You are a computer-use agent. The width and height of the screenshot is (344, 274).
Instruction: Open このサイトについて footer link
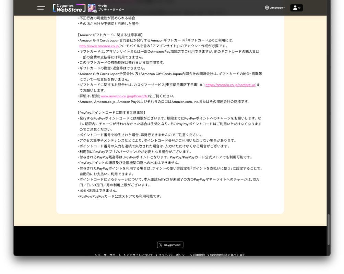140,255
